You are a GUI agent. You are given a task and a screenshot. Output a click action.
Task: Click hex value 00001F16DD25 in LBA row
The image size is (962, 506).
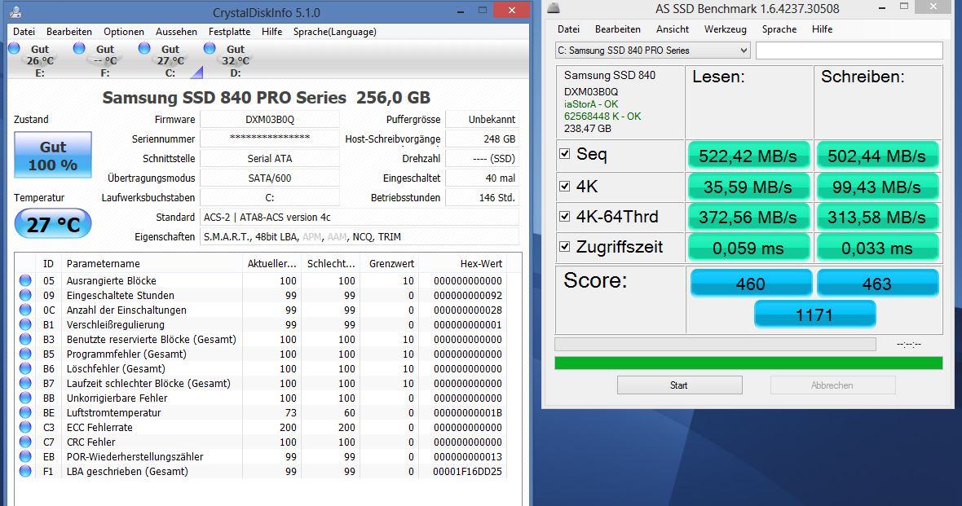coord(467,472)
